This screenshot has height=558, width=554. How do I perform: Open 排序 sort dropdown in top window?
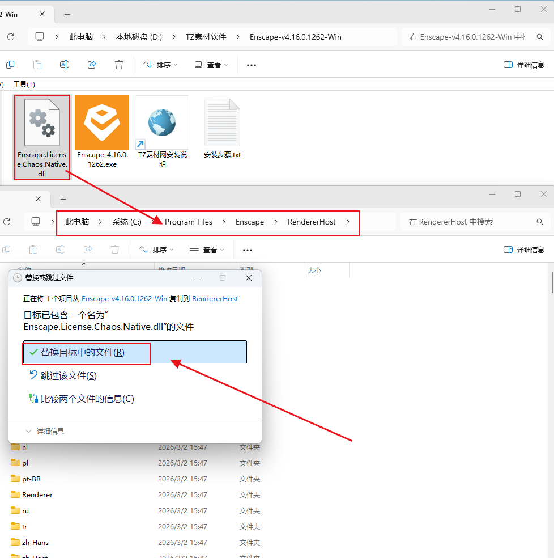[160, 65]
